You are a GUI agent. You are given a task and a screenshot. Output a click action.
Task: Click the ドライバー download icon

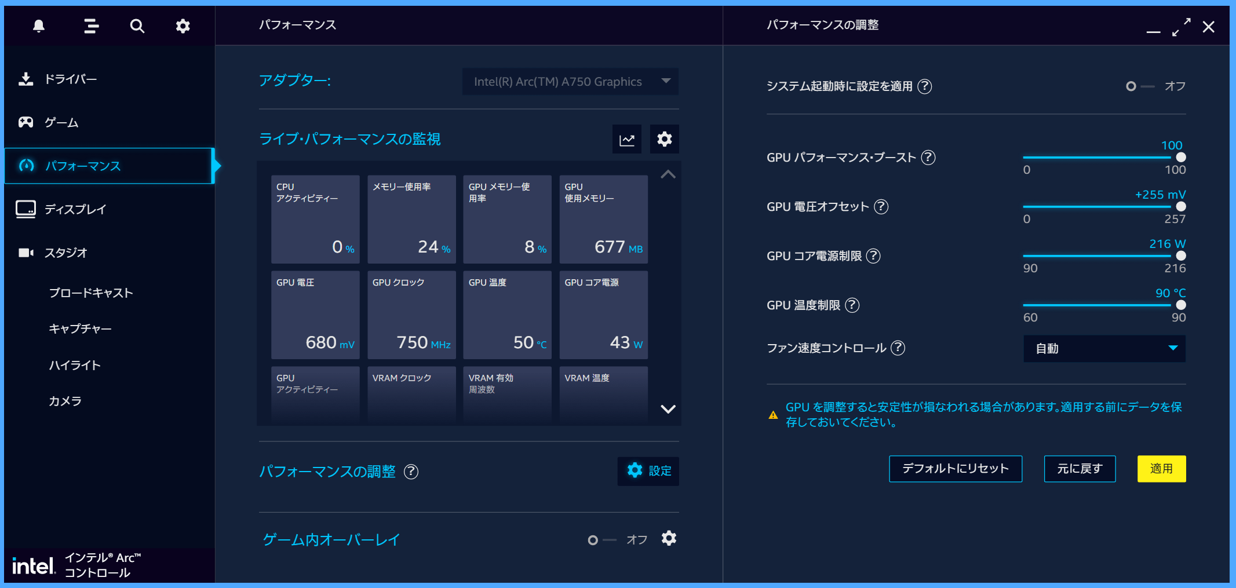25,79
